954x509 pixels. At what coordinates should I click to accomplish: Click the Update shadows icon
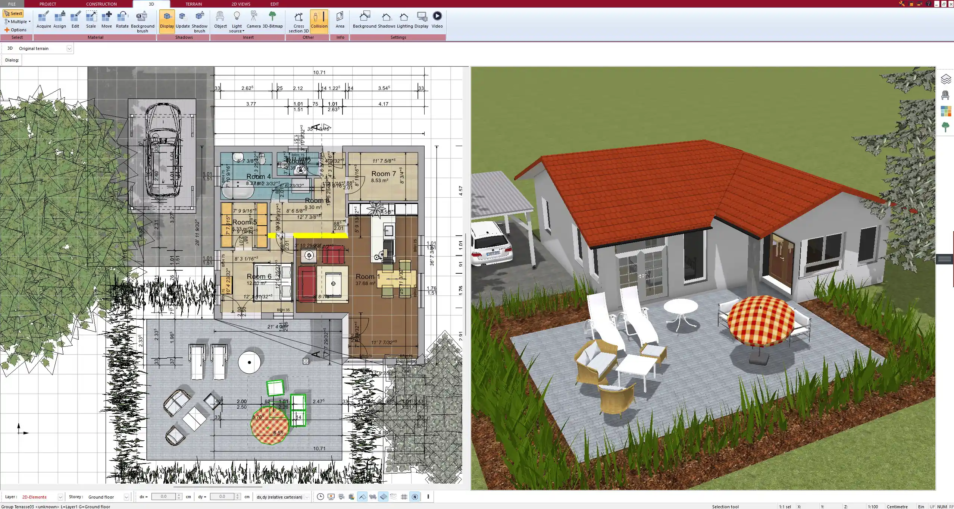(183, 20)
